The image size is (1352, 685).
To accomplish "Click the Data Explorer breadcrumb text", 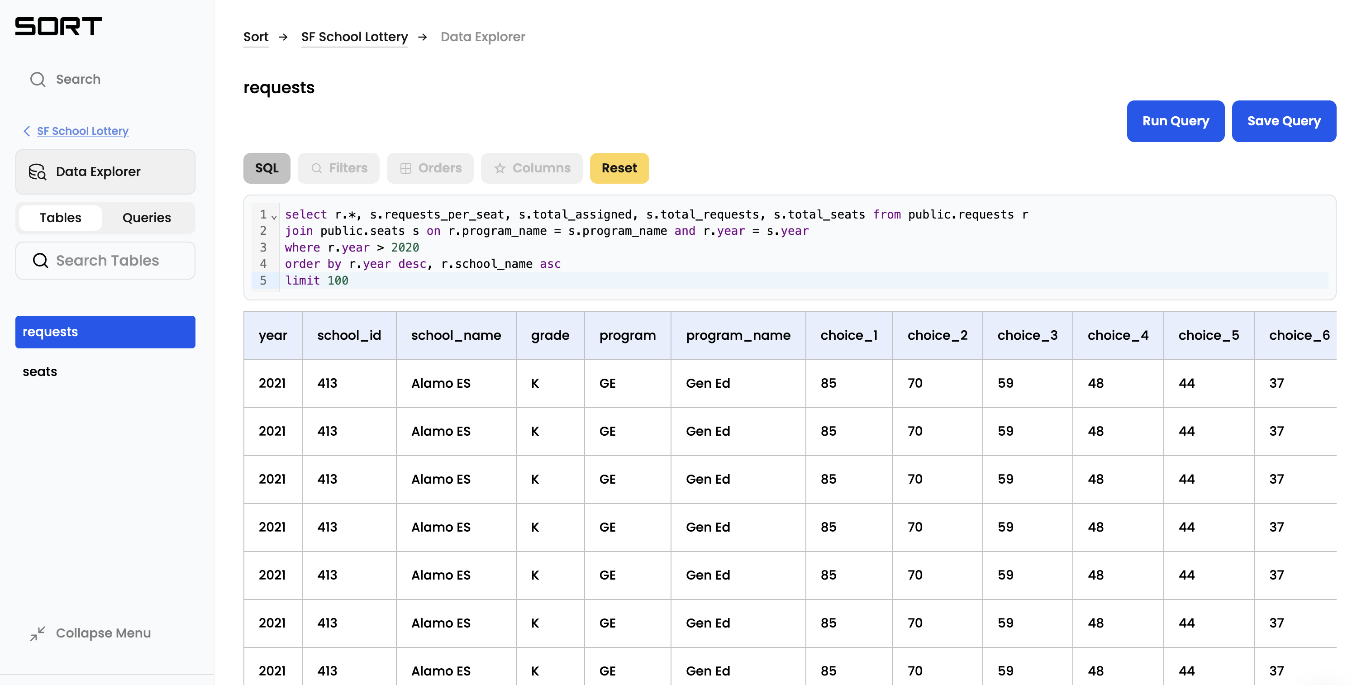I will point(483,37).
